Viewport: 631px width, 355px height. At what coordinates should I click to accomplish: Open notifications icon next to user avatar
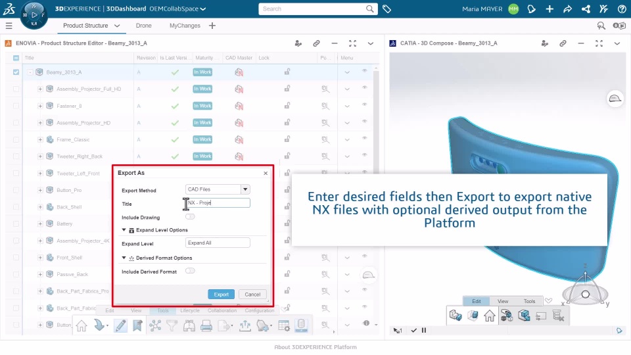531,9
